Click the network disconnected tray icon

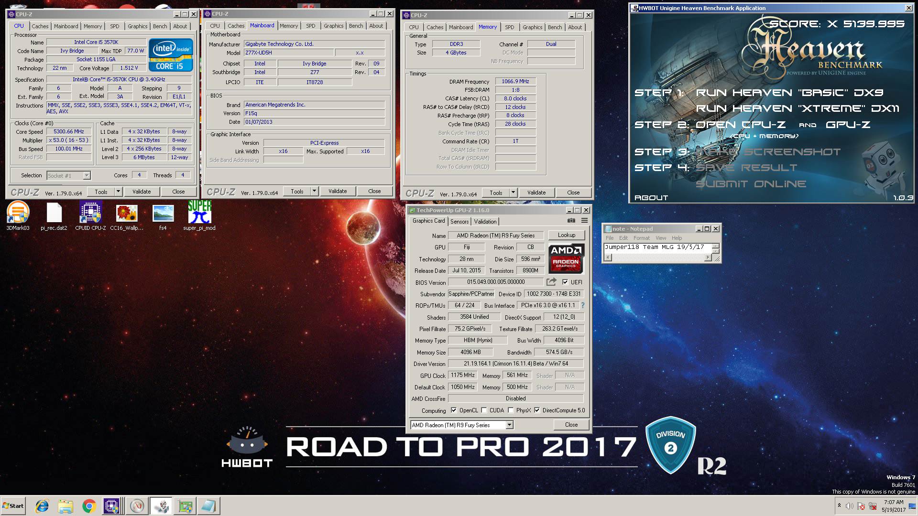(873, 506)
